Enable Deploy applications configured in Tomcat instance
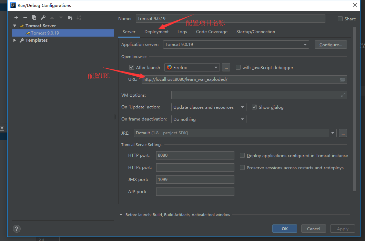Screen dimensions: 365x241 [242, 156]
